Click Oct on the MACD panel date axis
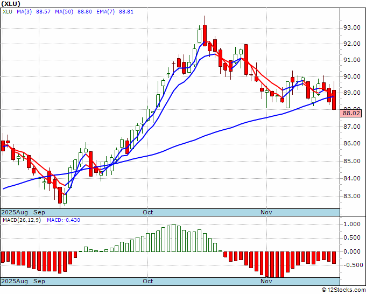Viewport: 366px width, 294px height. [x=148, y=281]
